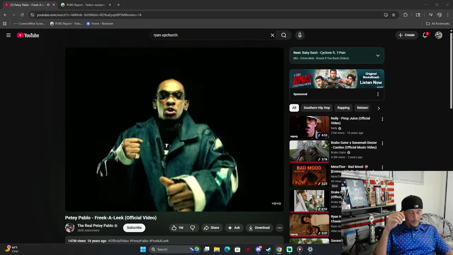The image size is (453, 255).
Task: Open the Windows Start menu
Action: tap(143, 249)
